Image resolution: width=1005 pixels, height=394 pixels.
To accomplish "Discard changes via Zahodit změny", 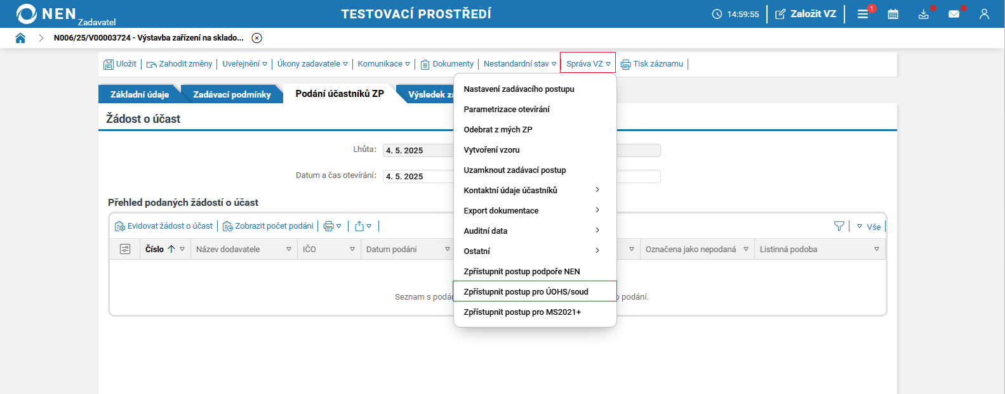I will [180, 64].
